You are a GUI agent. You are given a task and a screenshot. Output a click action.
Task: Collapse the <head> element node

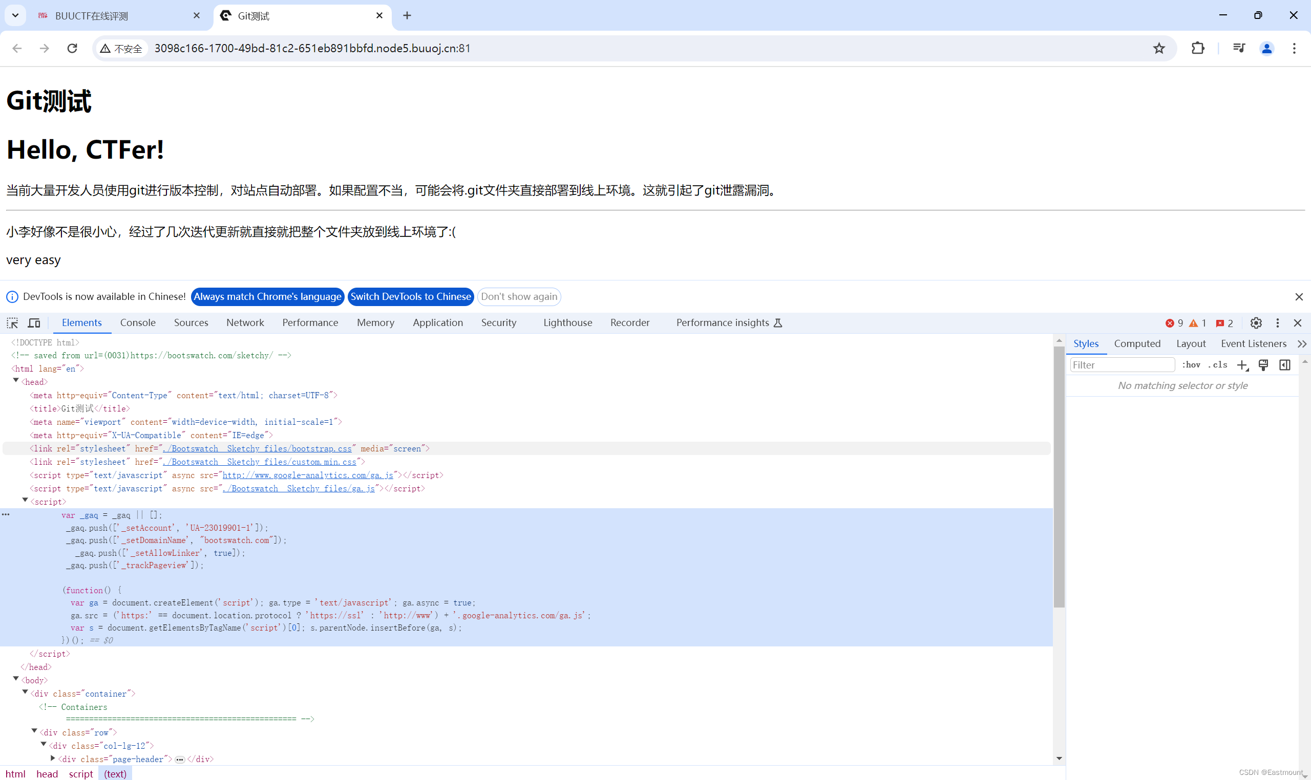click(16, 381)
